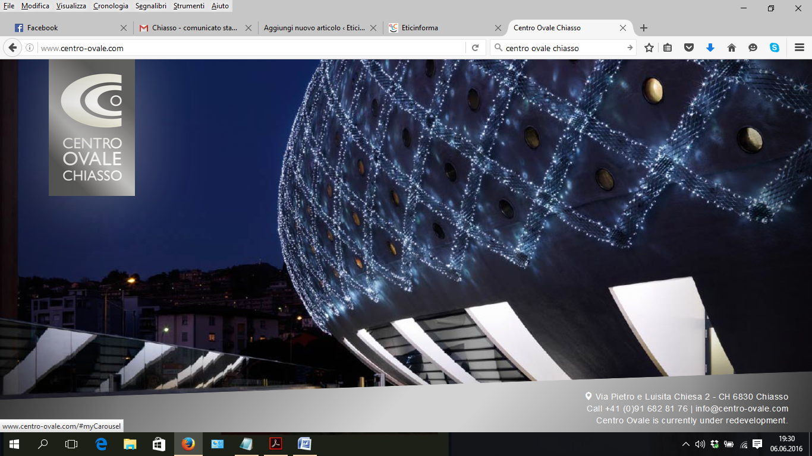Viewport: 812px width, 456px height.
Task: Click the search magnifier icon in search box
Action: coord(498,48)
